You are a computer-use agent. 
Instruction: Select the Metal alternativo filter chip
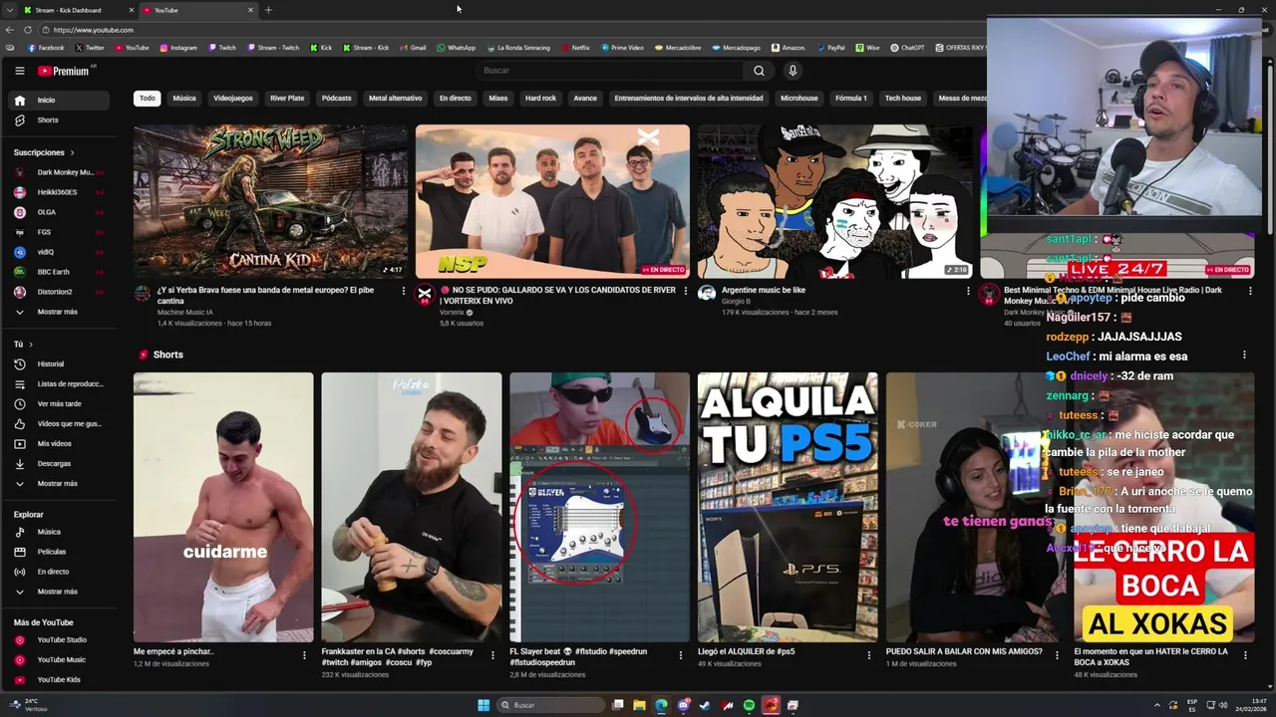click(x=396, y=99)
